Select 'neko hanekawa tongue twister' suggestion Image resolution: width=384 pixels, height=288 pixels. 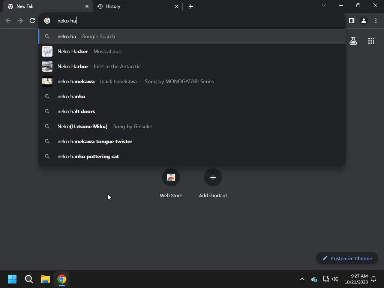pos(192,141)
